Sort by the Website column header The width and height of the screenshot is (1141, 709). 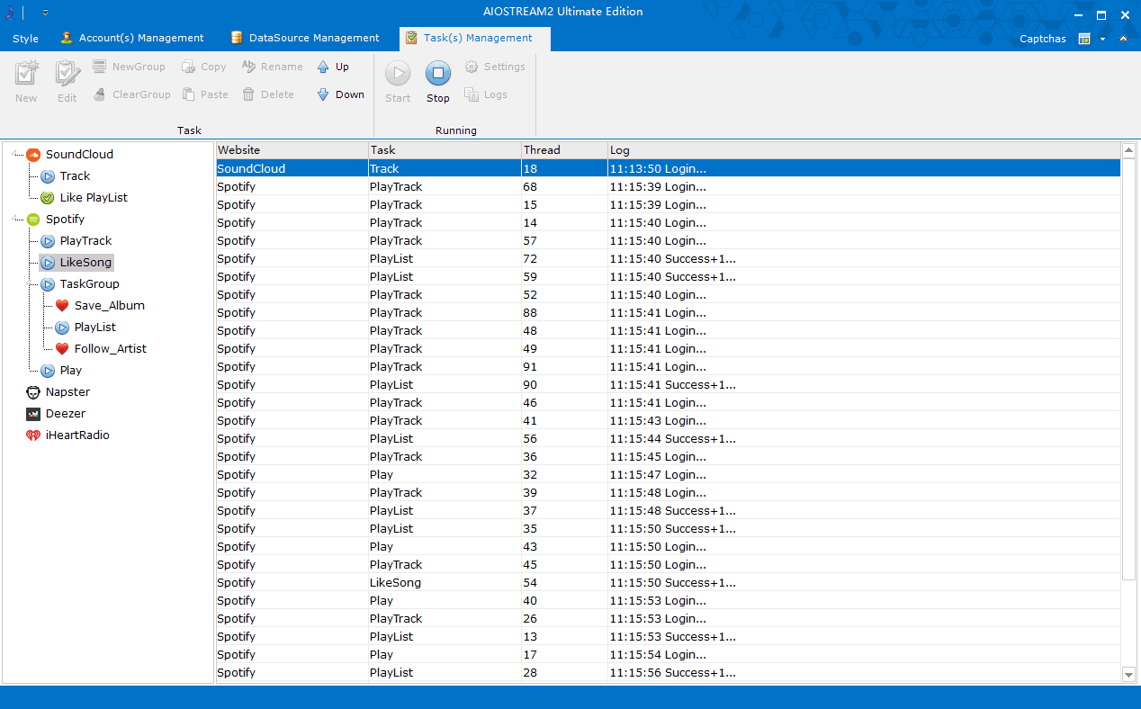click(x=292, y=150)
